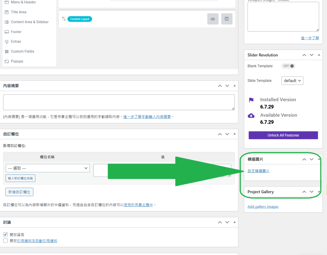Click the 新增自訂欄位 button

[x=19, y=192]
